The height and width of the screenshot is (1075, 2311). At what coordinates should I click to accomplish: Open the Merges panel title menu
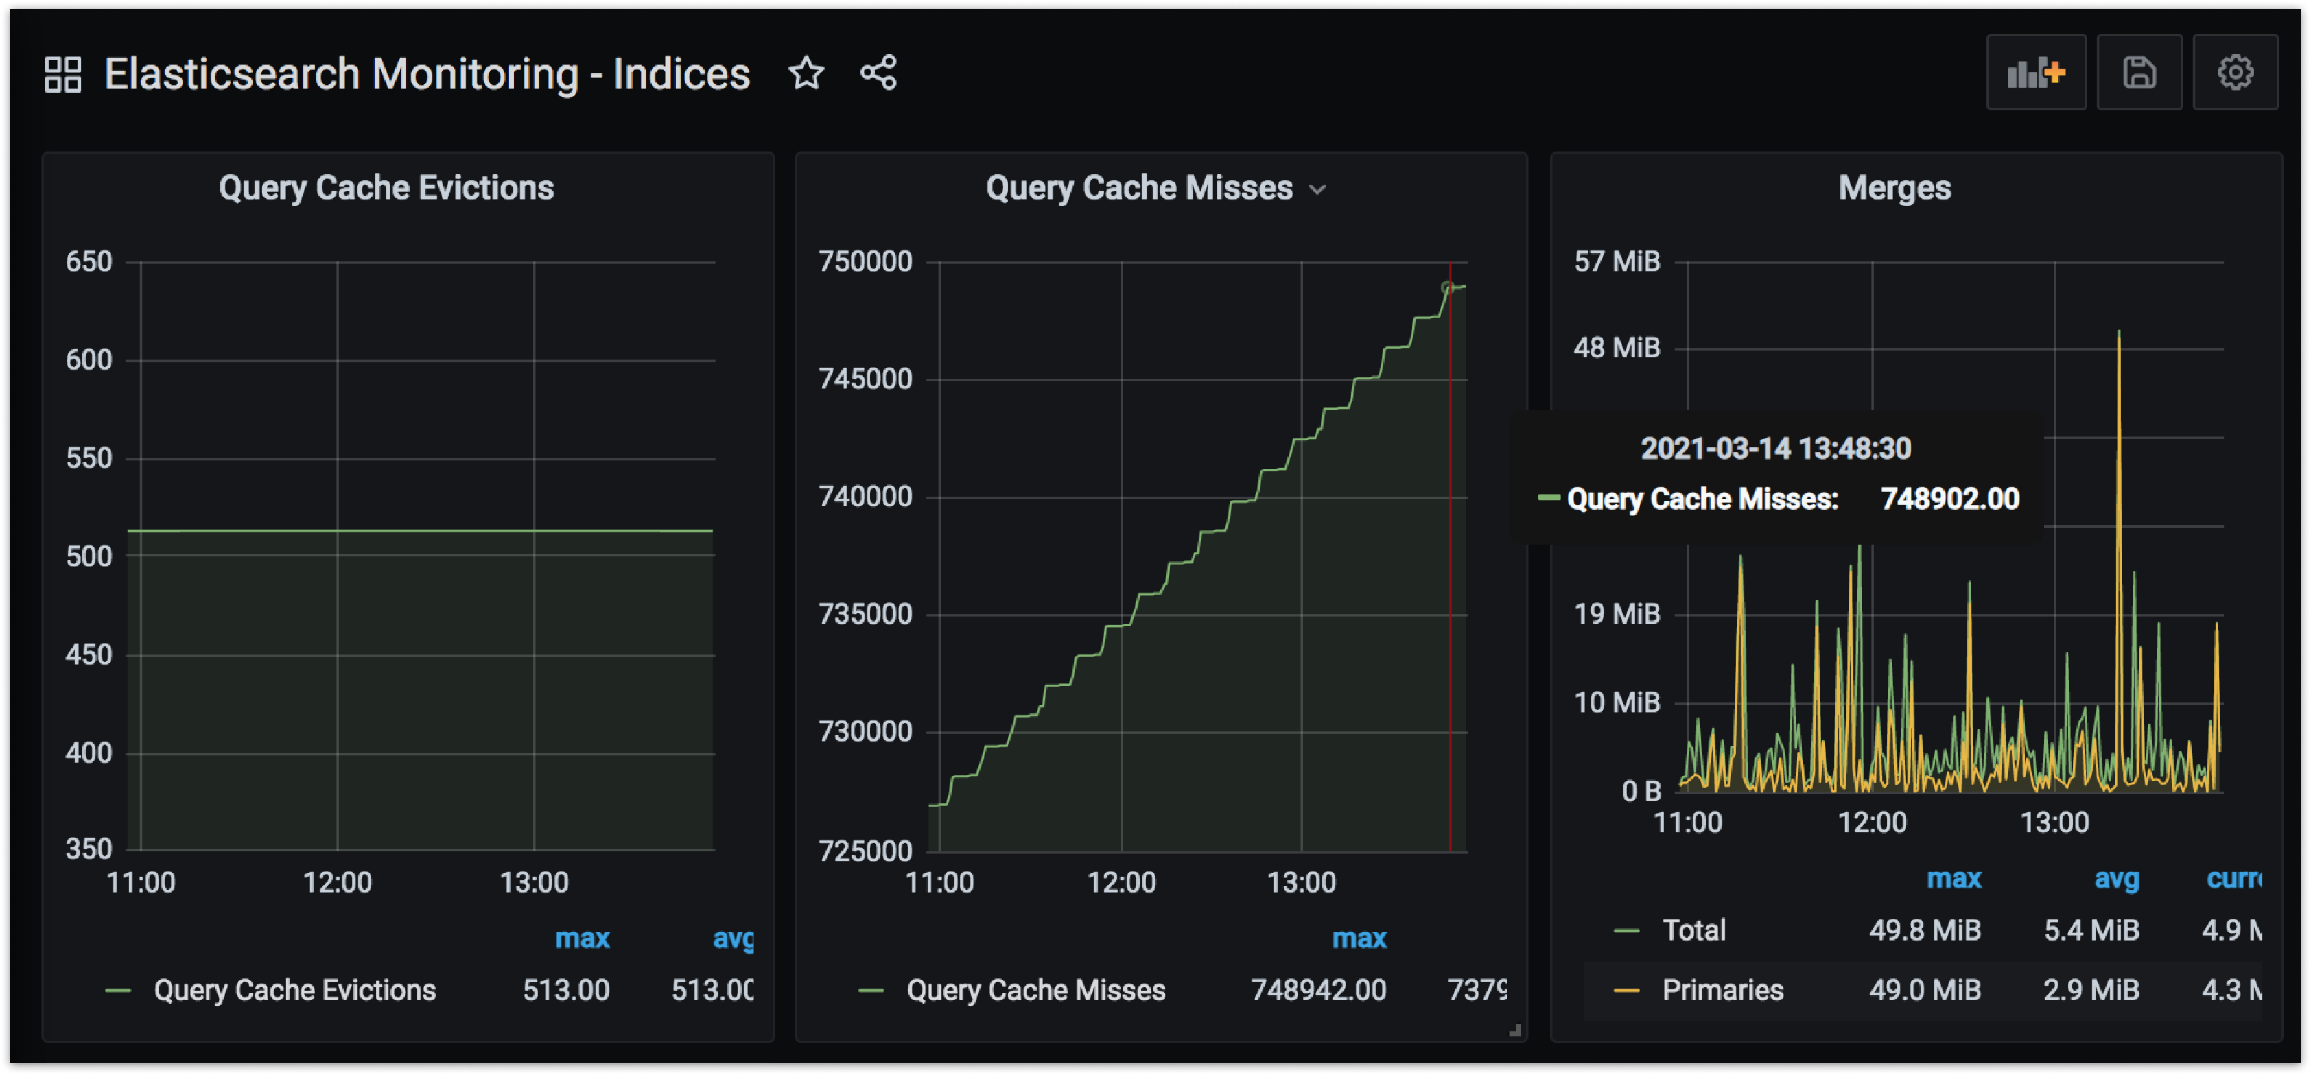point(1894,188)
